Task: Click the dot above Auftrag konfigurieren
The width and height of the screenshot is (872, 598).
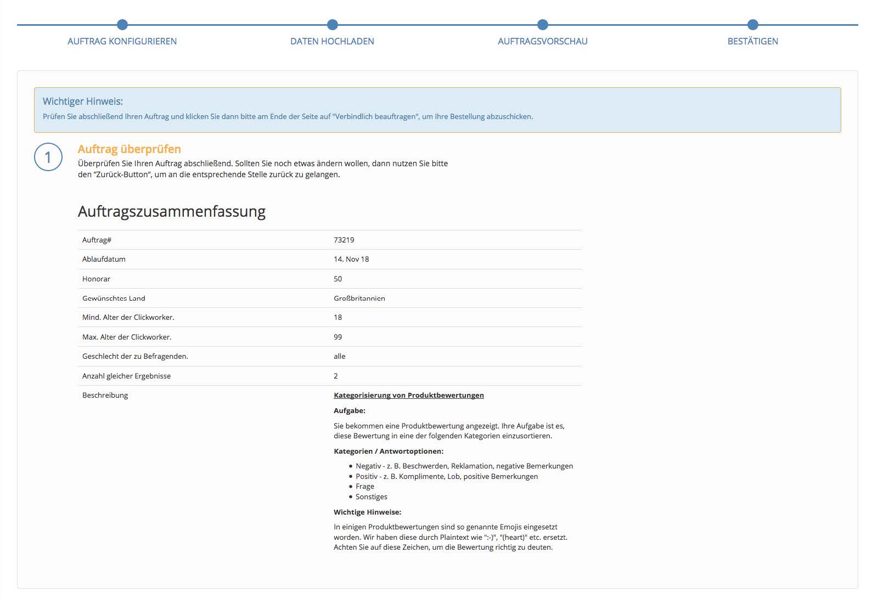Action: tap(122, 25)
